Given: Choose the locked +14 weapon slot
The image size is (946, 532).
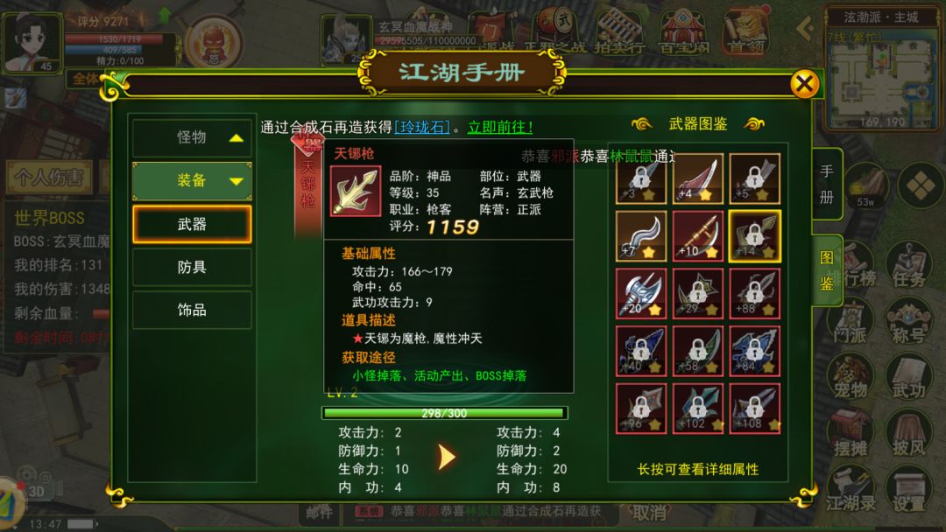Looking at the screenshot, I should pos(755,236).
